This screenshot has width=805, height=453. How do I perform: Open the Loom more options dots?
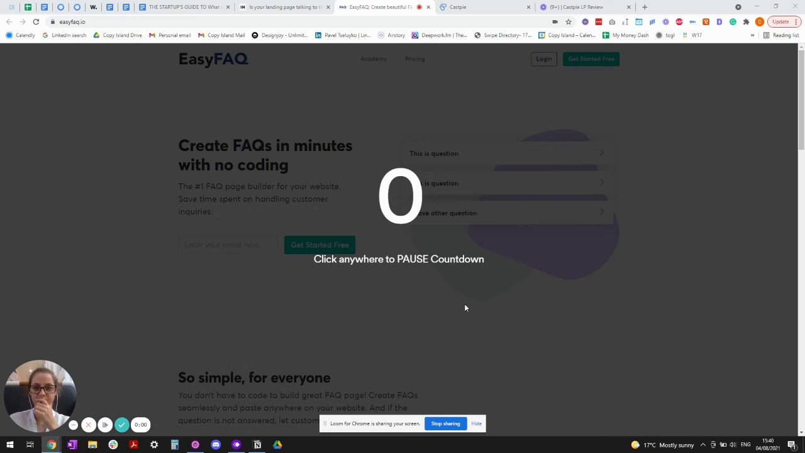coord(73,425)
